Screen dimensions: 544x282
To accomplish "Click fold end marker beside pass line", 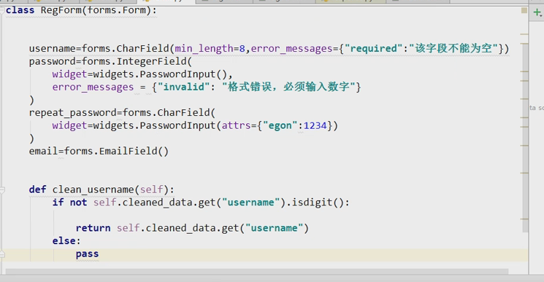I will point(2,254).
